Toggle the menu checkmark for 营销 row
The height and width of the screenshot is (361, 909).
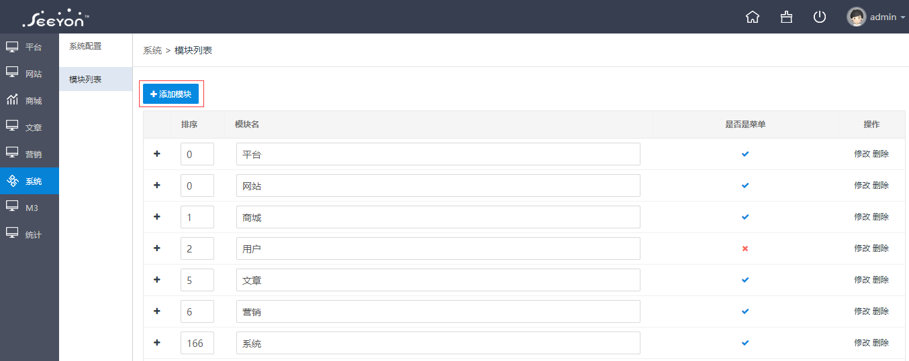(x=745, y=311)
